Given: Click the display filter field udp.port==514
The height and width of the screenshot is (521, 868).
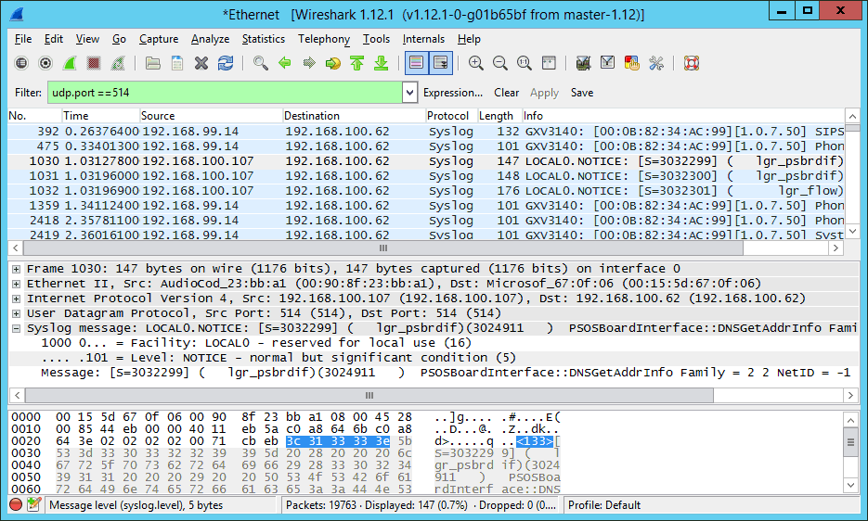Looking at the screenshot, I should coord(225,93).
